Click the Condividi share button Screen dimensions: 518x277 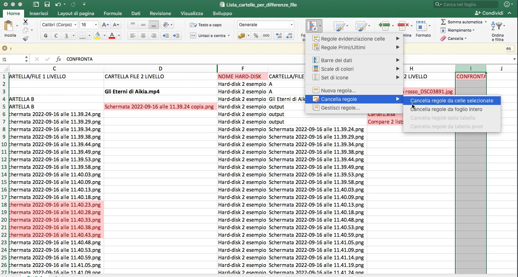pyautogui.click(x=489, y=13)
